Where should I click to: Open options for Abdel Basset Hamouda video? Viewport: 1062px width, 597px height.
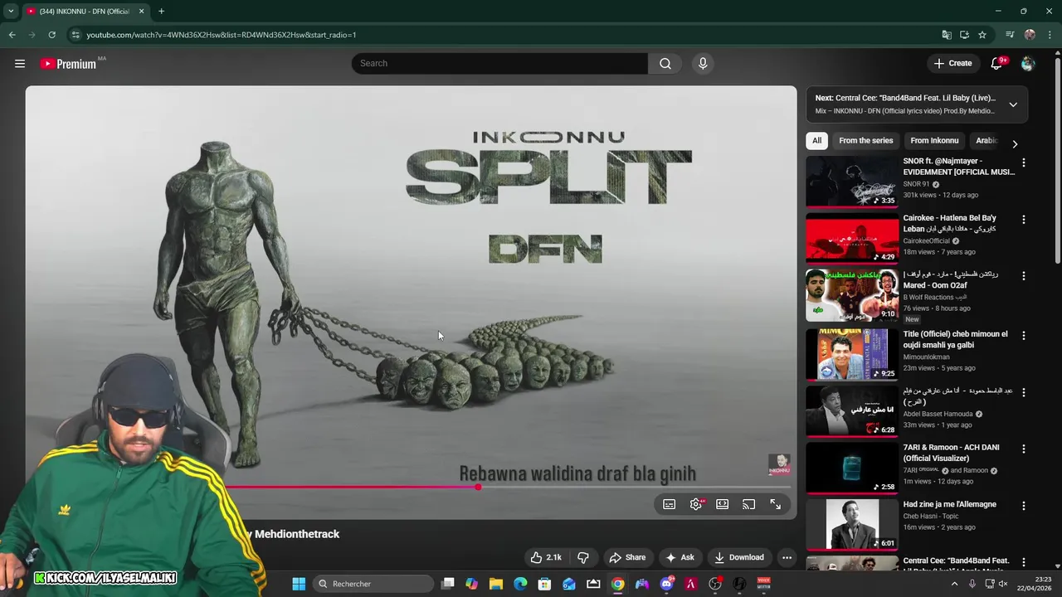1023,391
